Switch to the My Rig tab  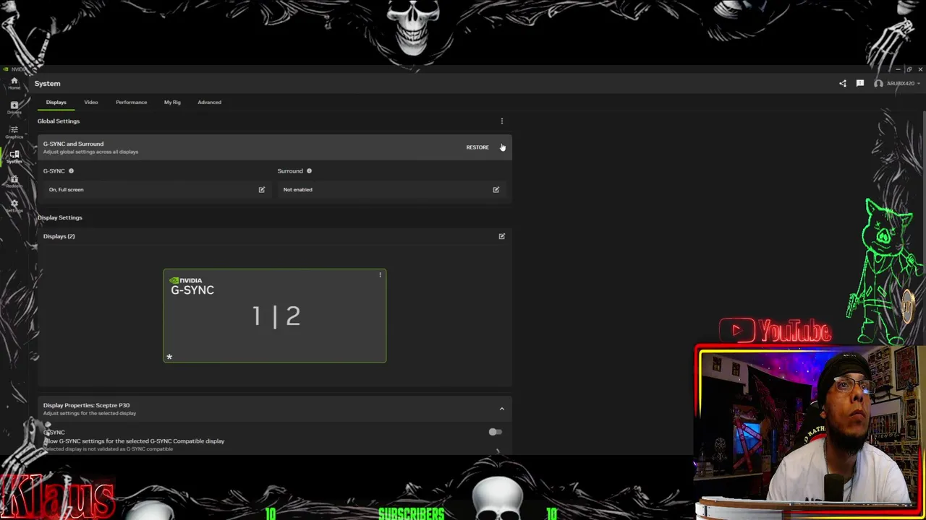click(x=172, y=102)
